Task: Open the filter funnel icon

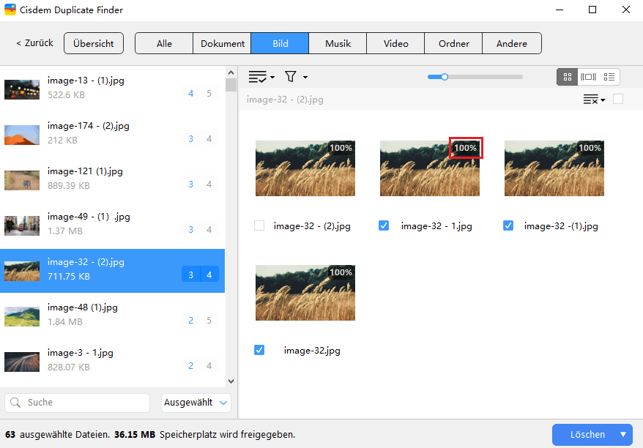Action: tap(290, 77)
